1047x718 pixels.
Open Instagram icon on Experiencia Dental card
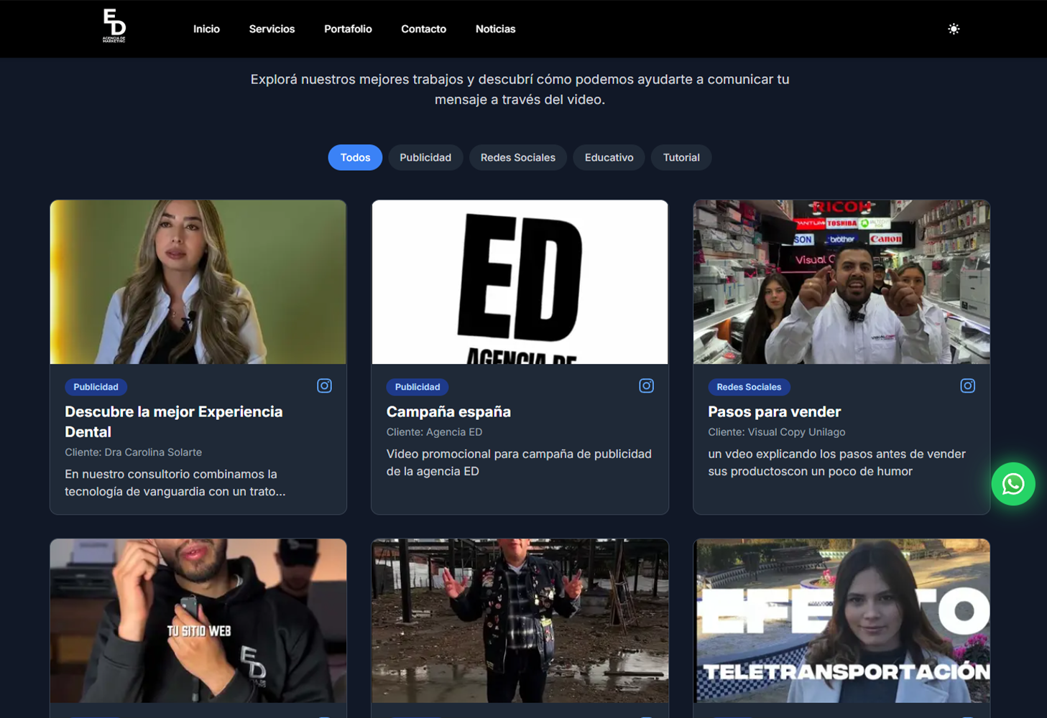(x=325, y=386)
